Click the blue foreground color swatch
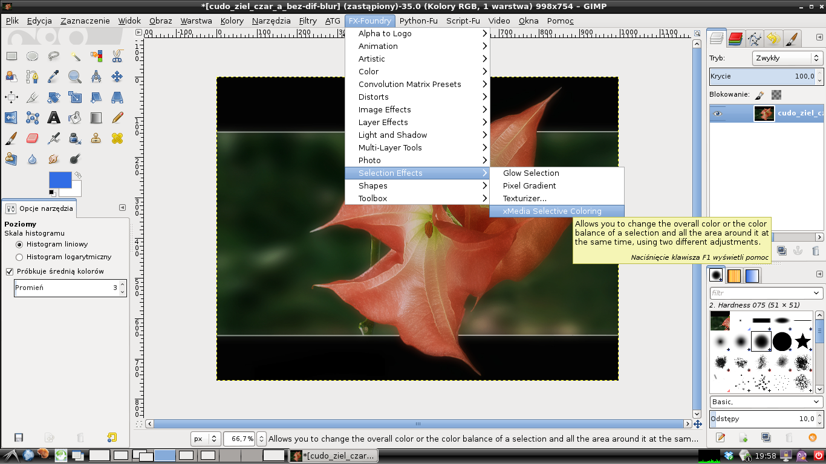The image size is (826, 464). (x=59, y=179)
